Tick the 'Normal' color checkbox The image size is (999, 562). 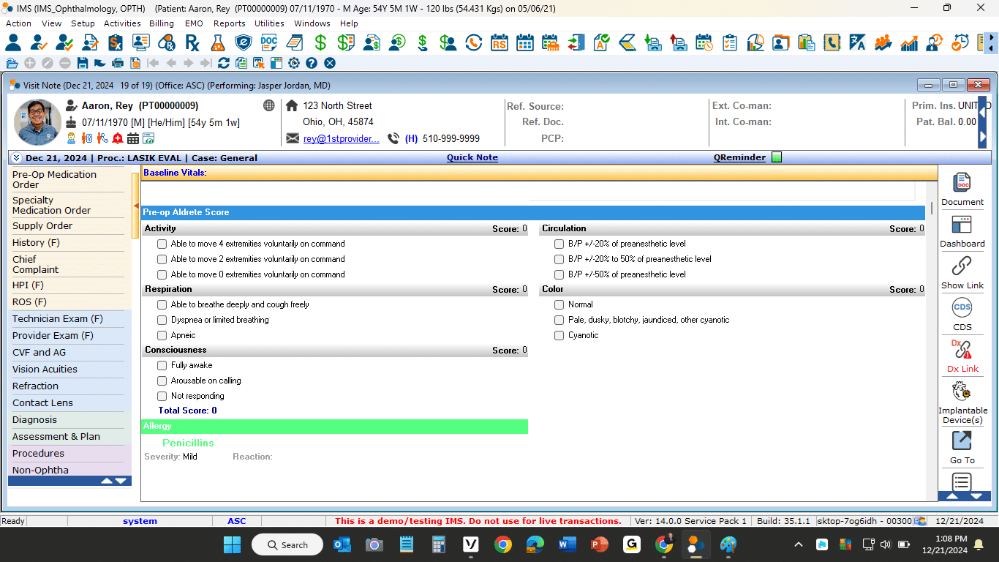pyautogui.click(x=559, y=304)
